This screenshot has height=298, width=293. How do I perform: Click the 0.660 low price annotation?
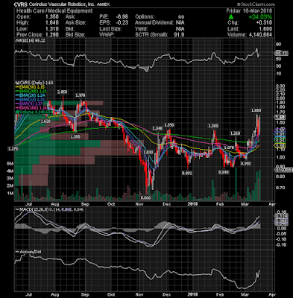pyautogui.click(x=145, y=197)
